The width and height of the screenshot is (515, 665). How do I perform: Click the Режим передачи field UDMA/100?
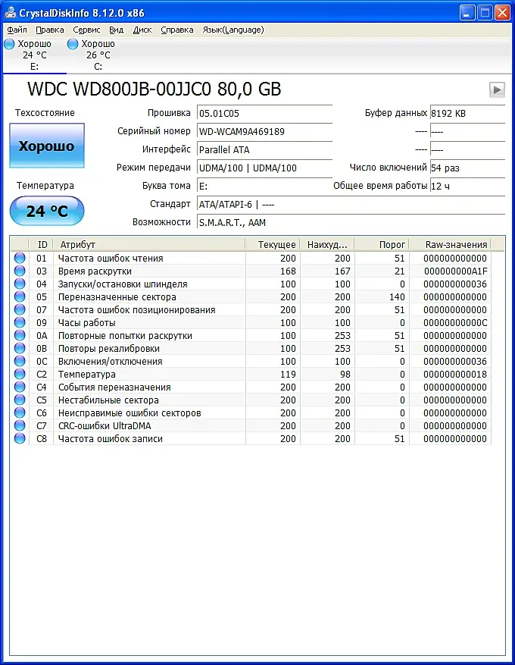click(265, 168)
